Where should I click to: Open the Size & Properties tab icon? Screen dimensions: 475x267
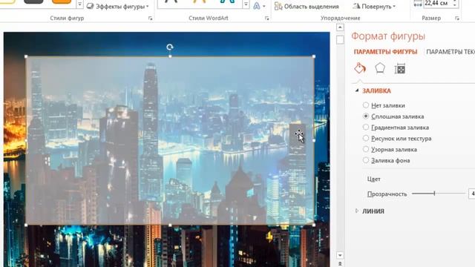click(400, 69)
